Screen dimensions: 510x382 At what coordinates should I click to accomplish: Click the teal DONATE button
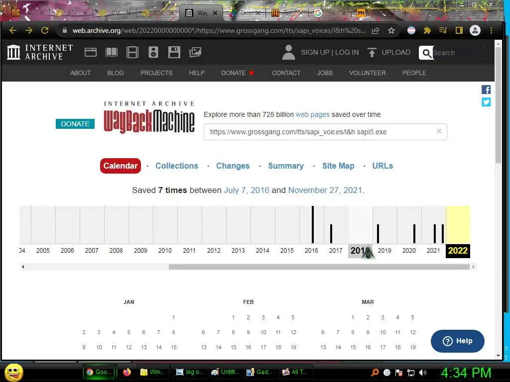coord(75,124)
